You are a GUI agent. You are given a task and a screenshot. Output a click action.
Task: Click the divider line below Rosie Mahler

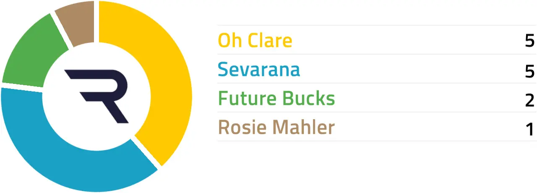pos(377,141)
